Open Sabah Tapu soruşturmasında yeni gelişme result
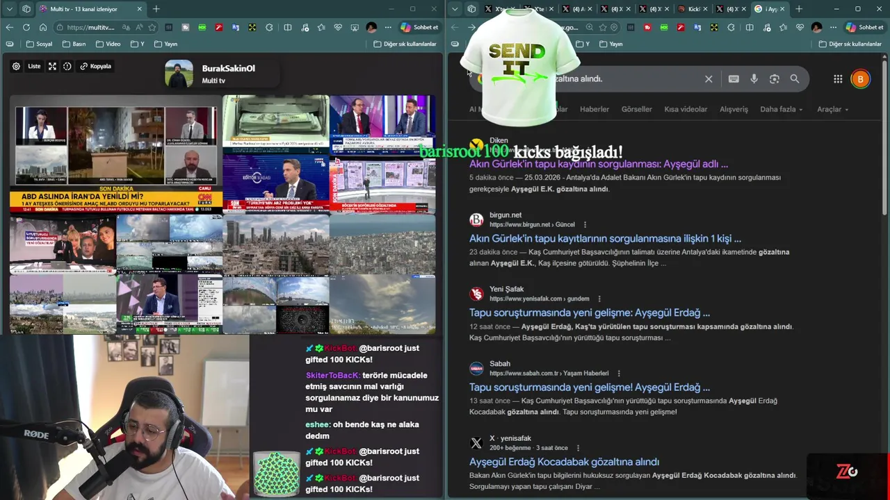Viewport: 890px width, 500px height. pyautogui.click(x=590, y=387)
